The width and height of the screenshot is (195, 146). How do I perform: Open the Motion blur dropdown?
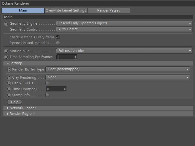(124, 51)
